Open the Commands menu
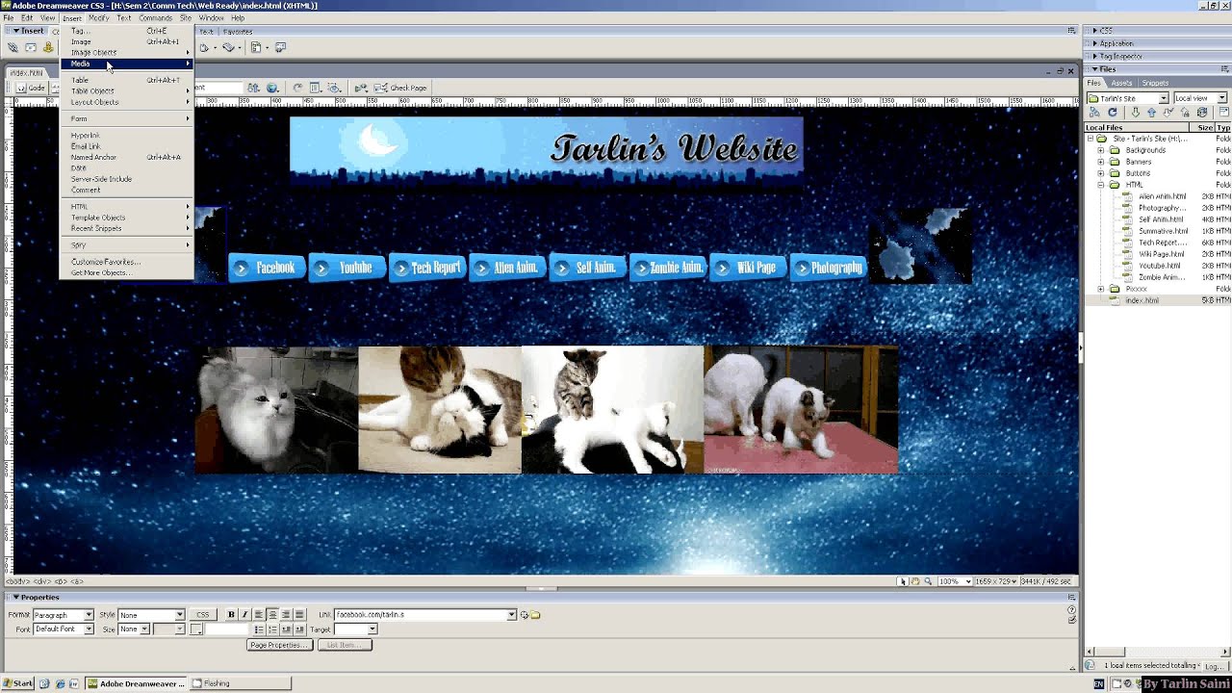 (155, 18)
